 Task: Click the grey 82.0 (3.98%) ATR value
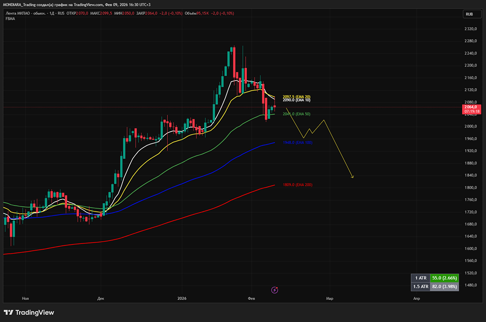[x=445, y=287]
